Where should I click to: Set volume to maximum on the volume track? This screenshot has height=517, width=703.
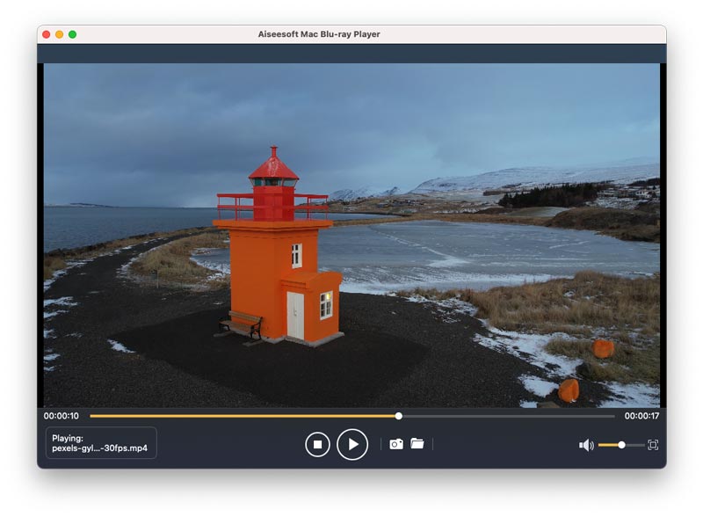click(642, 445)
